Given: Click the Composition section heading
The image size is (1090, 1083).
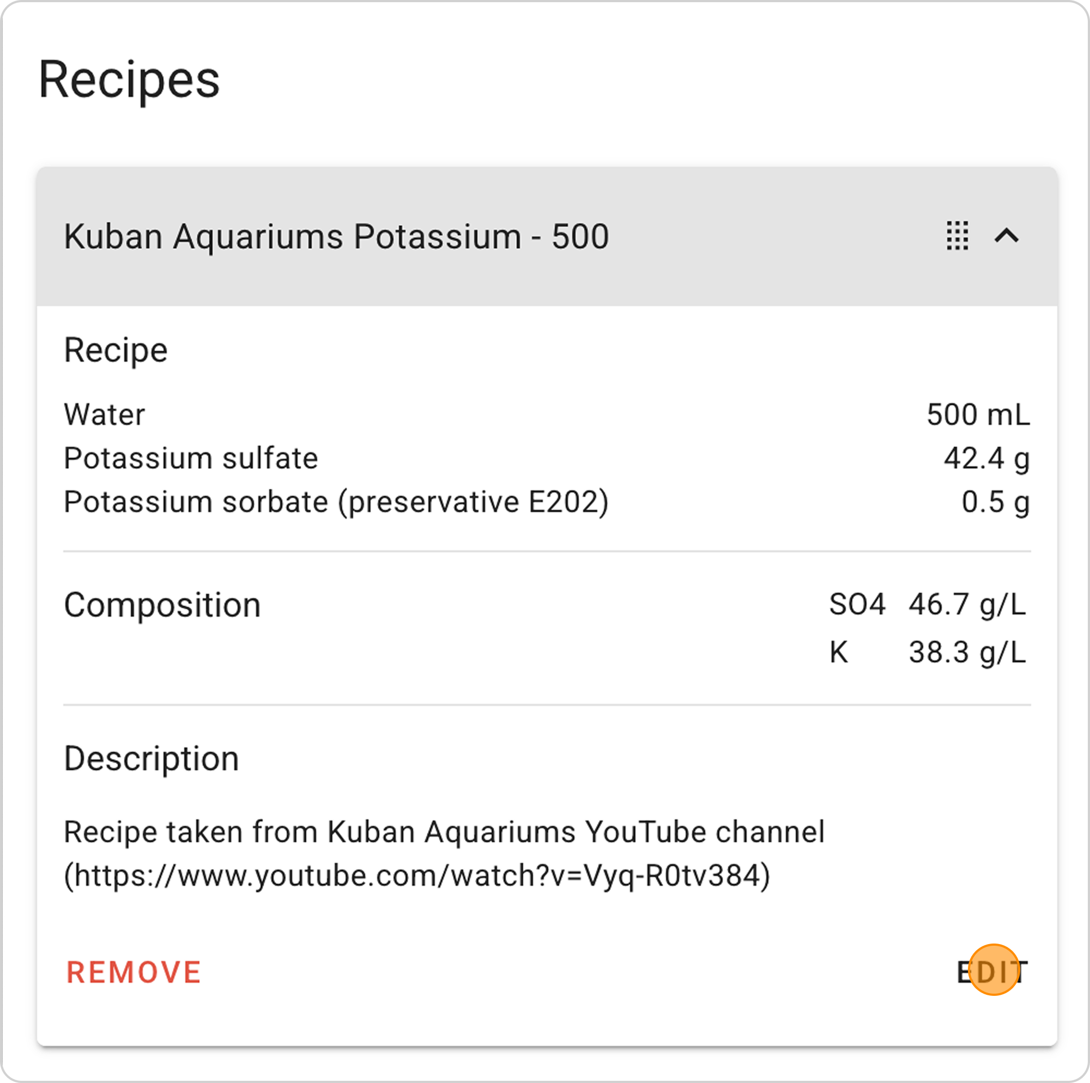Looking at the screenshot, I should [x=162, y=605].
